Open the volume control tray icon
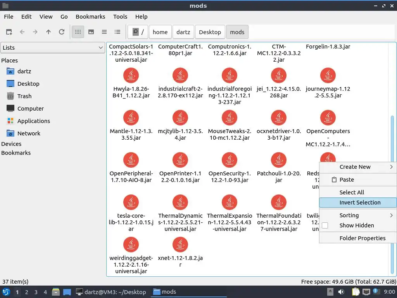The height and width of the screenshot is (298, 397). [x=341, y=292]
